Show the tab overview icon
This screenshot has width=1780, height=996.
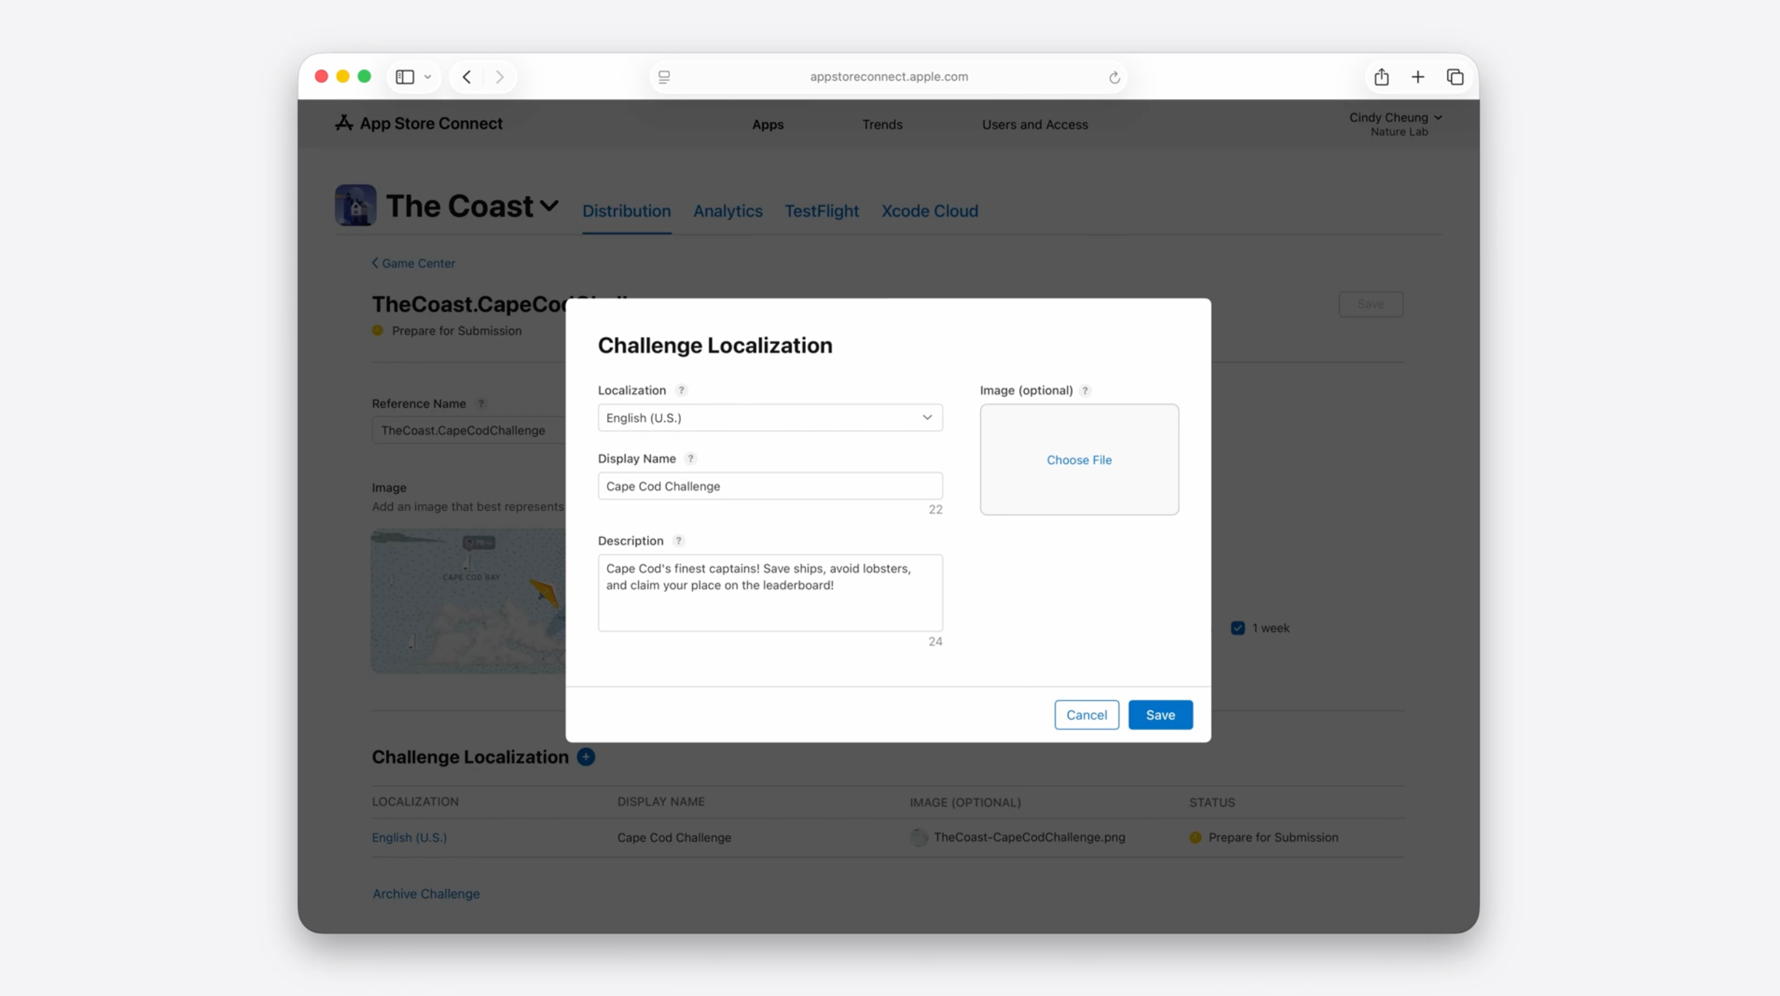pyautogui.click(x=1455, y=76)
